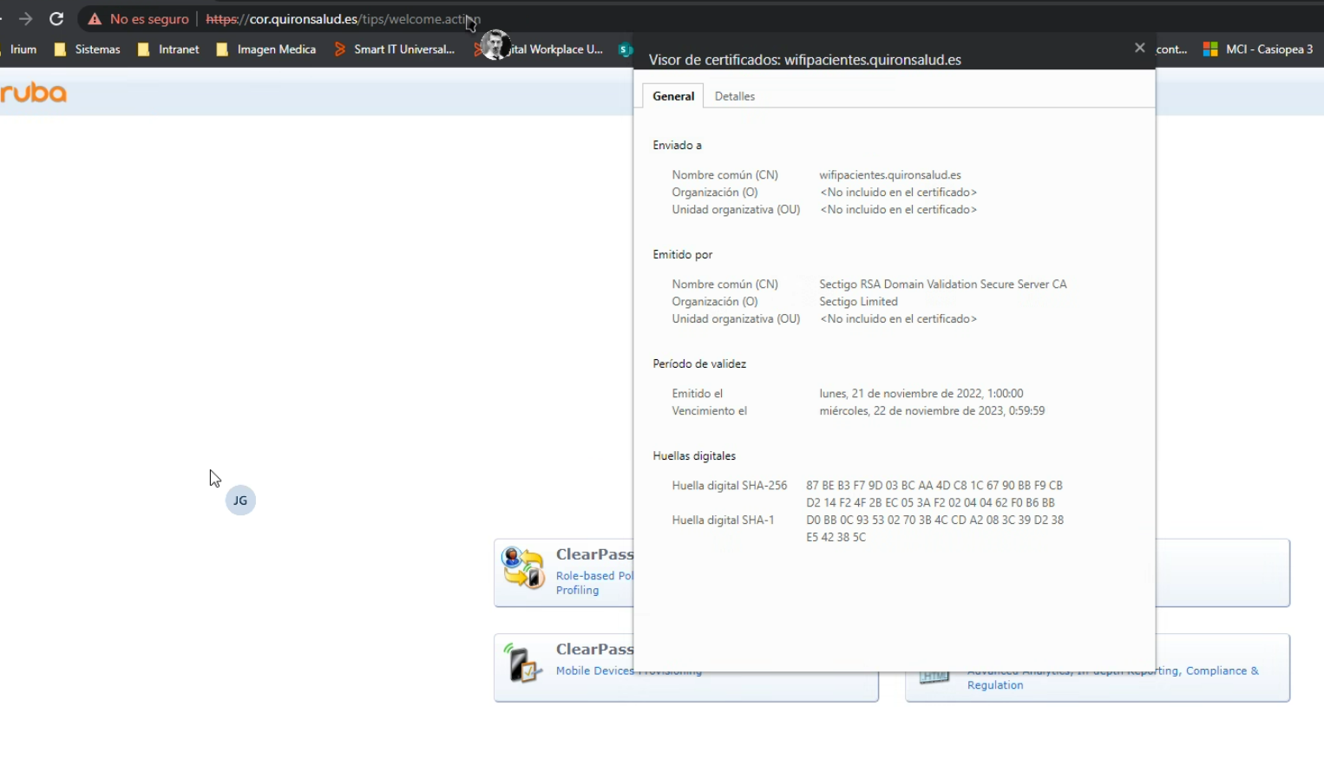The image size is (1324, 772).
Task: Click the ClearPass role-based policy manager icon
Action: (524, 567)
